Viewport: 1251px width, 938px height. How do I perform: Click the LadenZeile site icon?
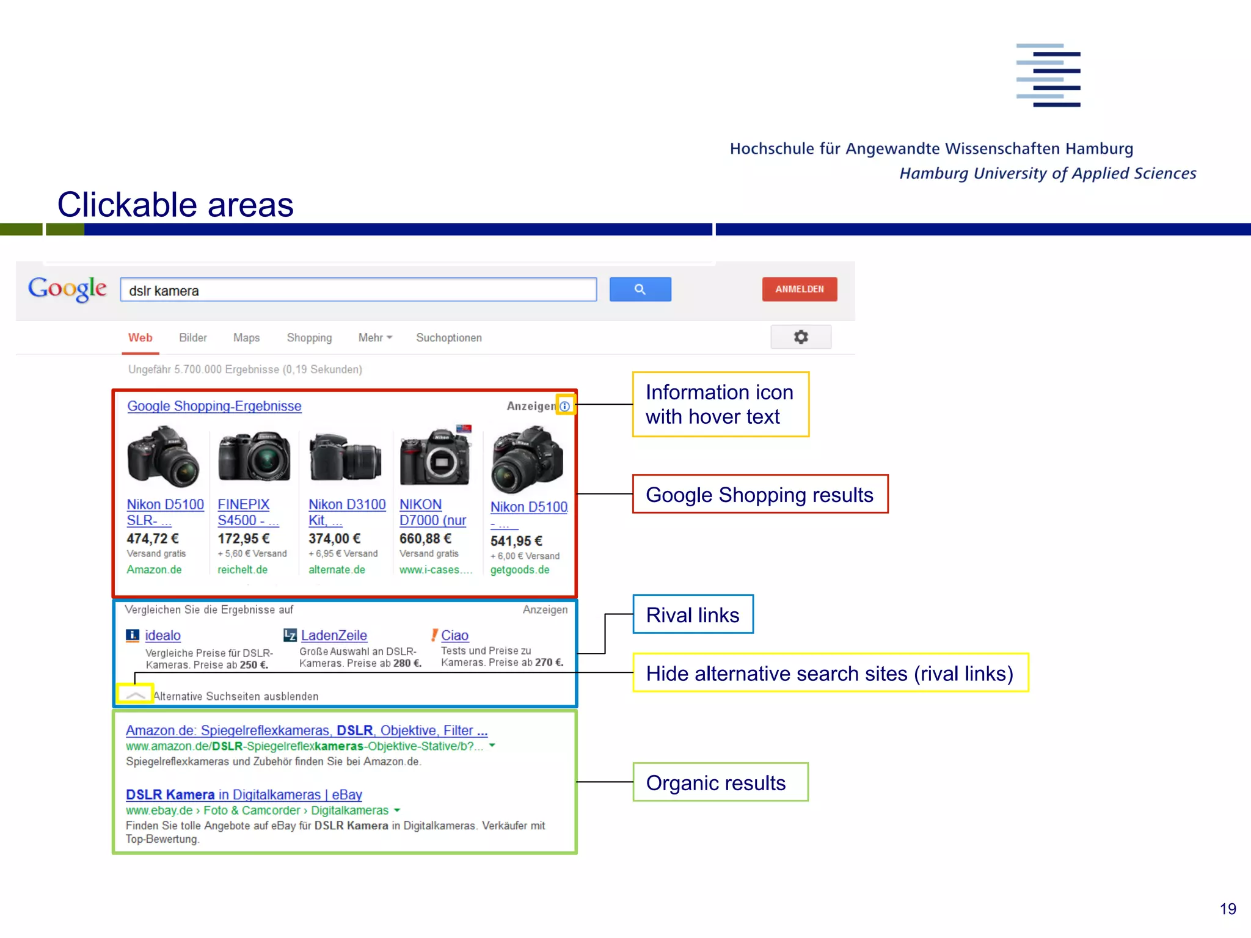pos(290,636)
